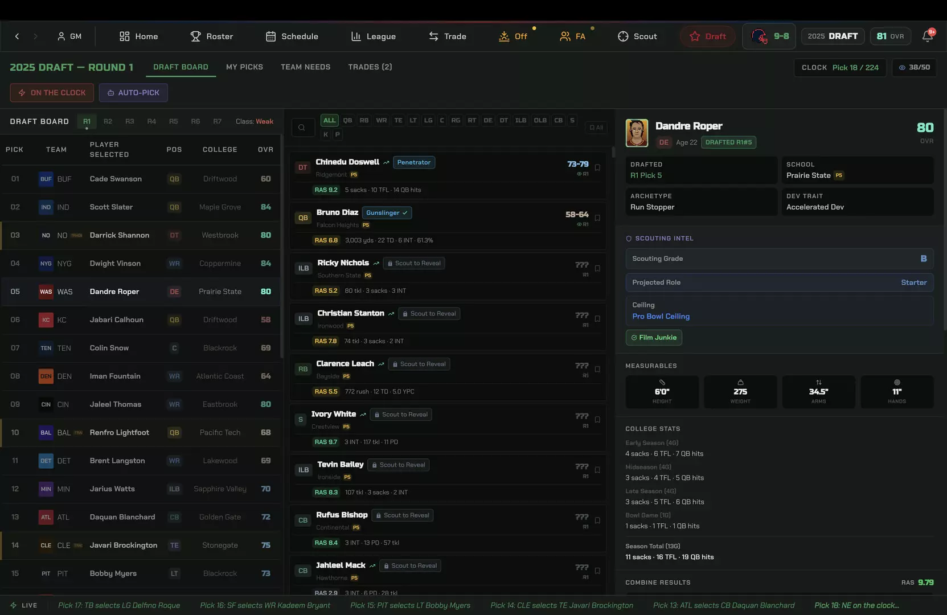Open the GM profile menu
The height and width of the screenshot is (615, 947).
tap(69, 36)
